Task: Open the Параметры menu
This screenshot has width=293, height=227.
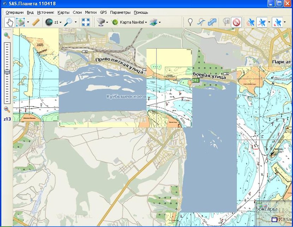Action: pos(120,12)
